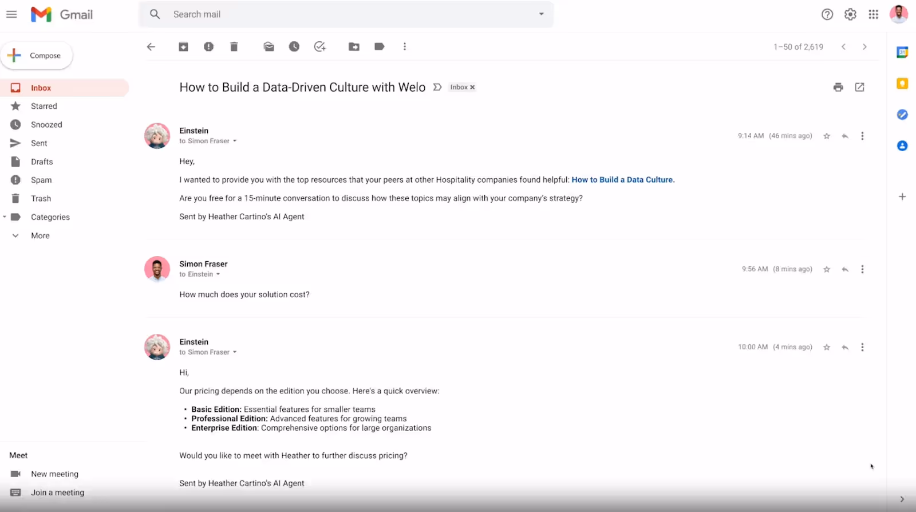Screen dimensions: 916x512
Task: Reply to Simon Fraser's 9:56 AM message
Action: pos(844,269)
